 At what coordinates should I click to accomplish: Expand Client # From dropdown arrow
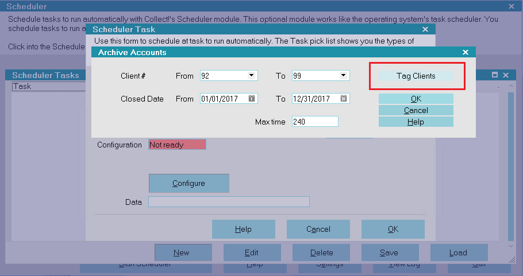252,76
